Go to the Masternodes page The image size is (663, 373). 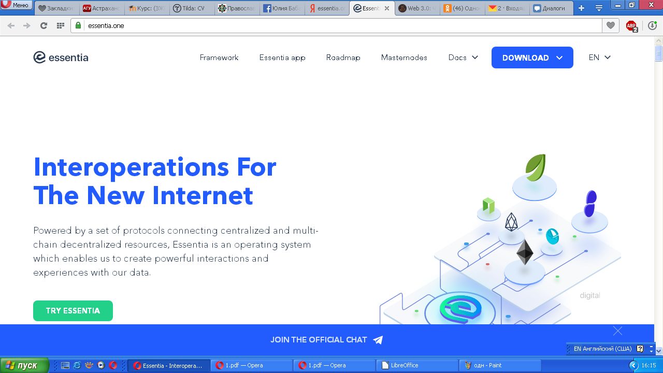(x=404, y=58)
